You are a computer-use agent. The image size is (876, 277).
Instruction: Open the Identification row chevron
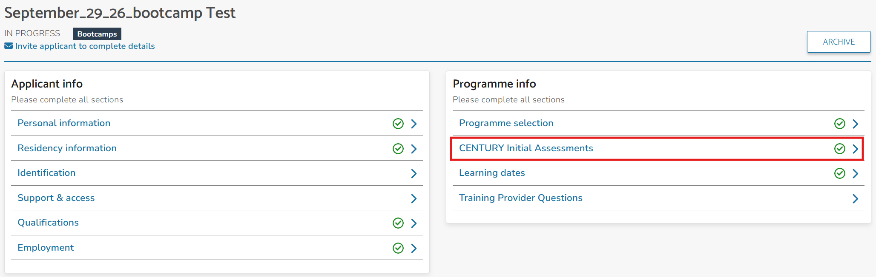414,173
